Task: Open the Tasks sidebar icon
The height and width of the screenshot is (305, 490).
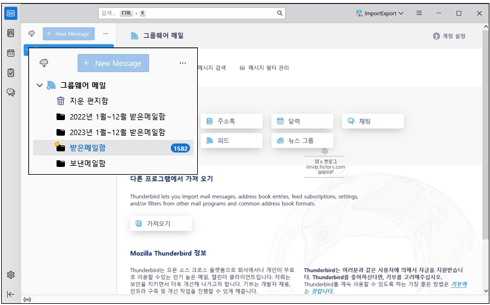Action: coord(11,73)
